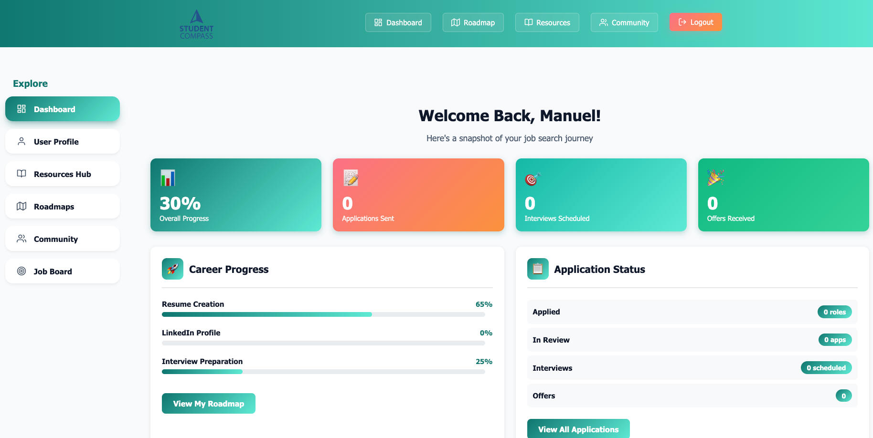Viewport: 873px width, 438px height.
Task: Click the '0 scheduled' badge in Interviews row
Action: click(826, 368)
